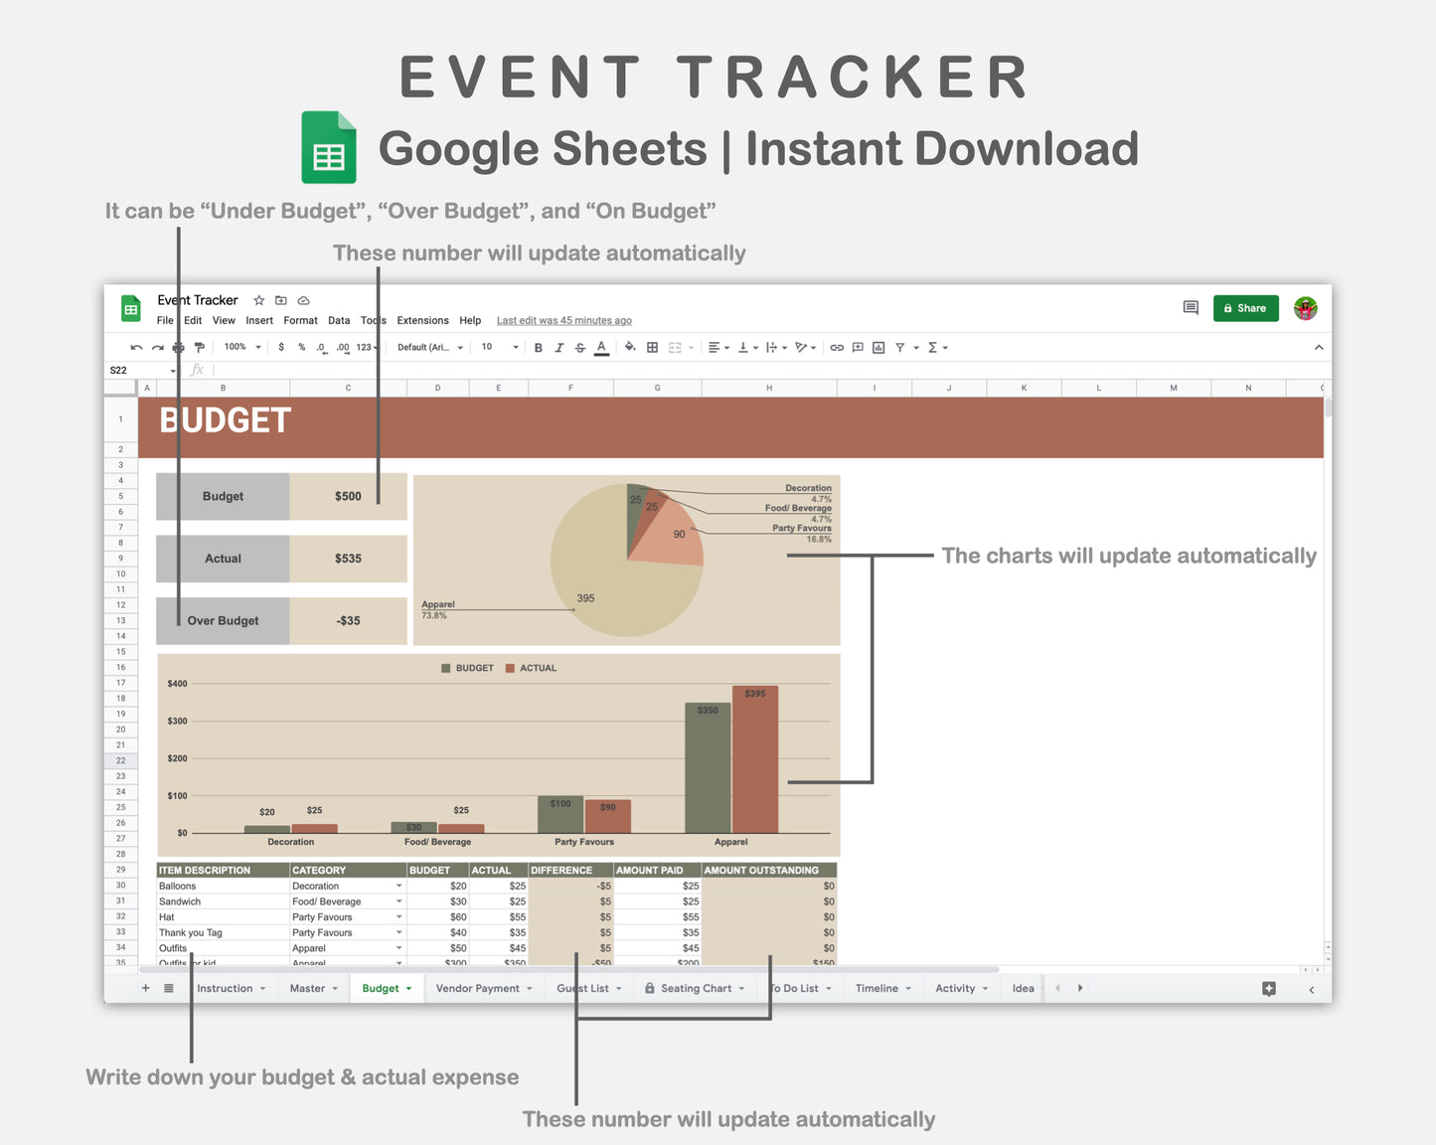
Task: Toggle bold formatting
Action: tap(538, 347)
